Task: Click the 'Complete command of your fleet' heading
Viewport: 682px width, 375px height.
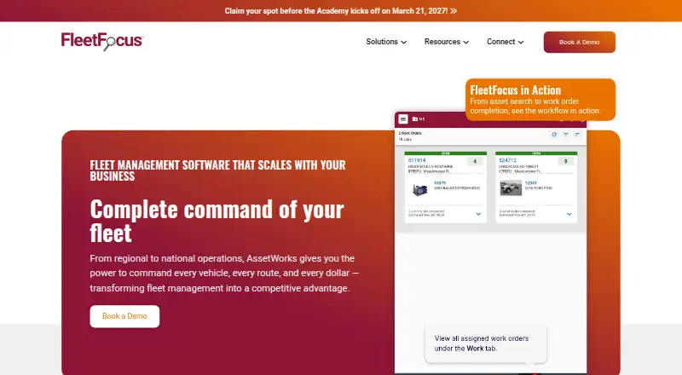Action: (217, 221)
